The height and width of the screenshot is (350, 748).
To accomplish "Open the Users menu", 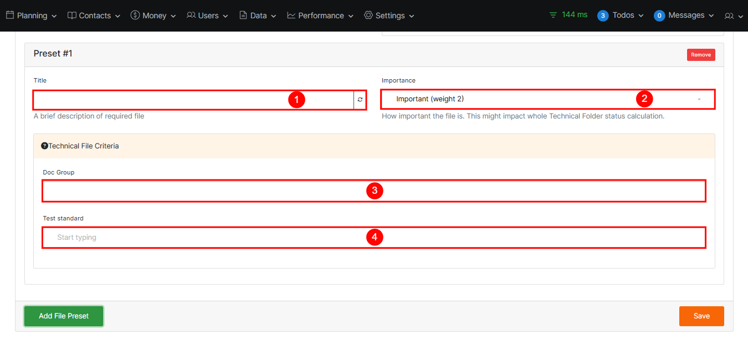I will [x=208, y=16].
